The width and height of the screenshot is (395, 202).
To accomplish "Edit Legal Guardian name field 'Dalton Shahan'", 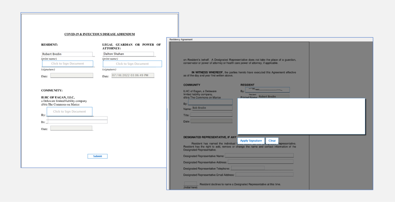I will 128,54.
